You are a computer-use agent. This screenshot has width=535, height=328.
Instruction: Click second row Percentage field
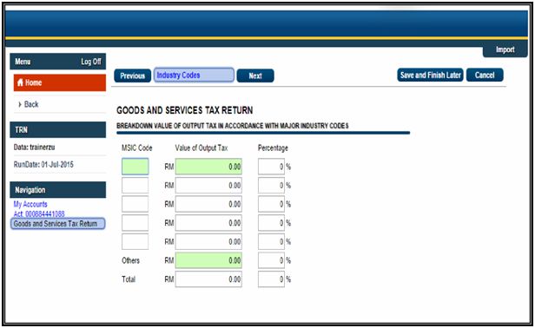click(271, 186)
